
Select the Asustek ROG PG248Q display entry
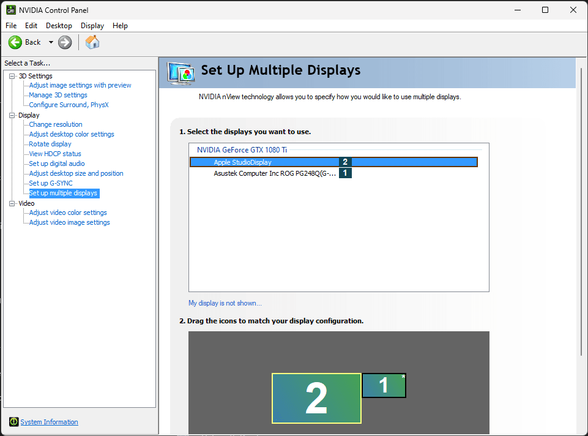coord(275,173)
